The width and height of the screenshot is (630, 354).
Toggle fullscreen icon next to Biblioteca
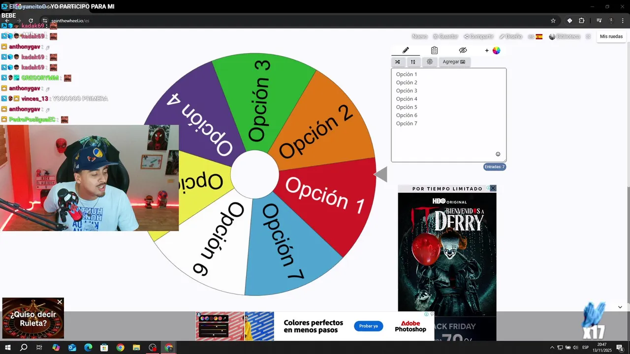pos(588,36)
